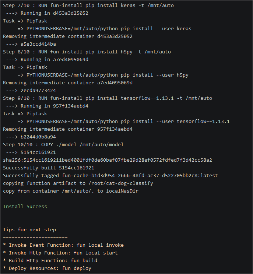Click the 'Step 7/10' keras install line
The image size is (253, 274).
[x=88, y=6]
